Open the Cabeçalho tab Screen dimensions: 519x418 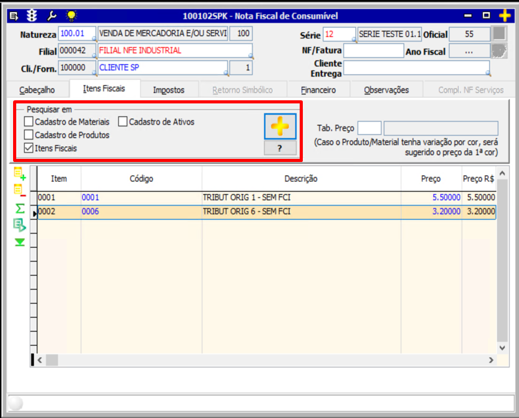[37, 90]
